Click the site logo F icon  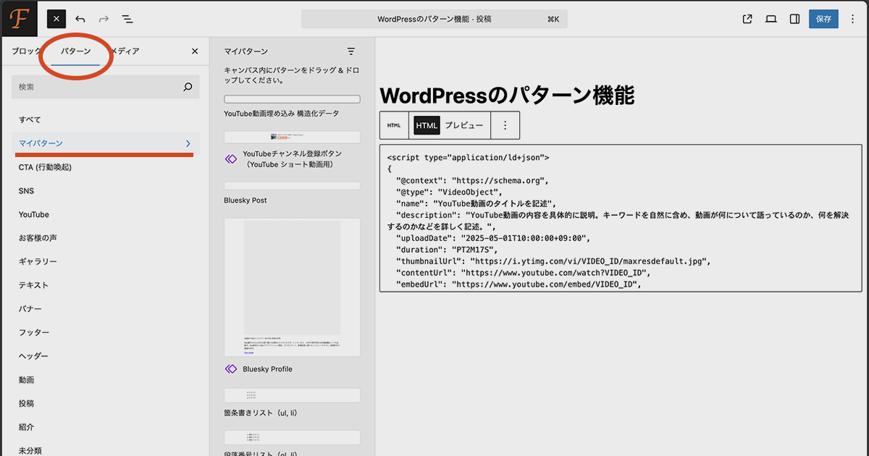[19, 19]
